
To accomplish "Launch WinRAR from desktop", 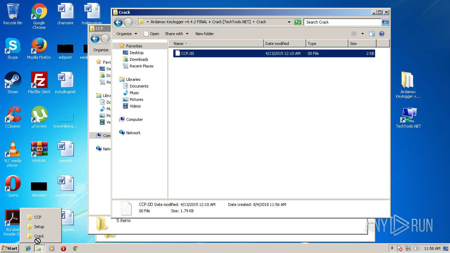I will click(39, 152).
